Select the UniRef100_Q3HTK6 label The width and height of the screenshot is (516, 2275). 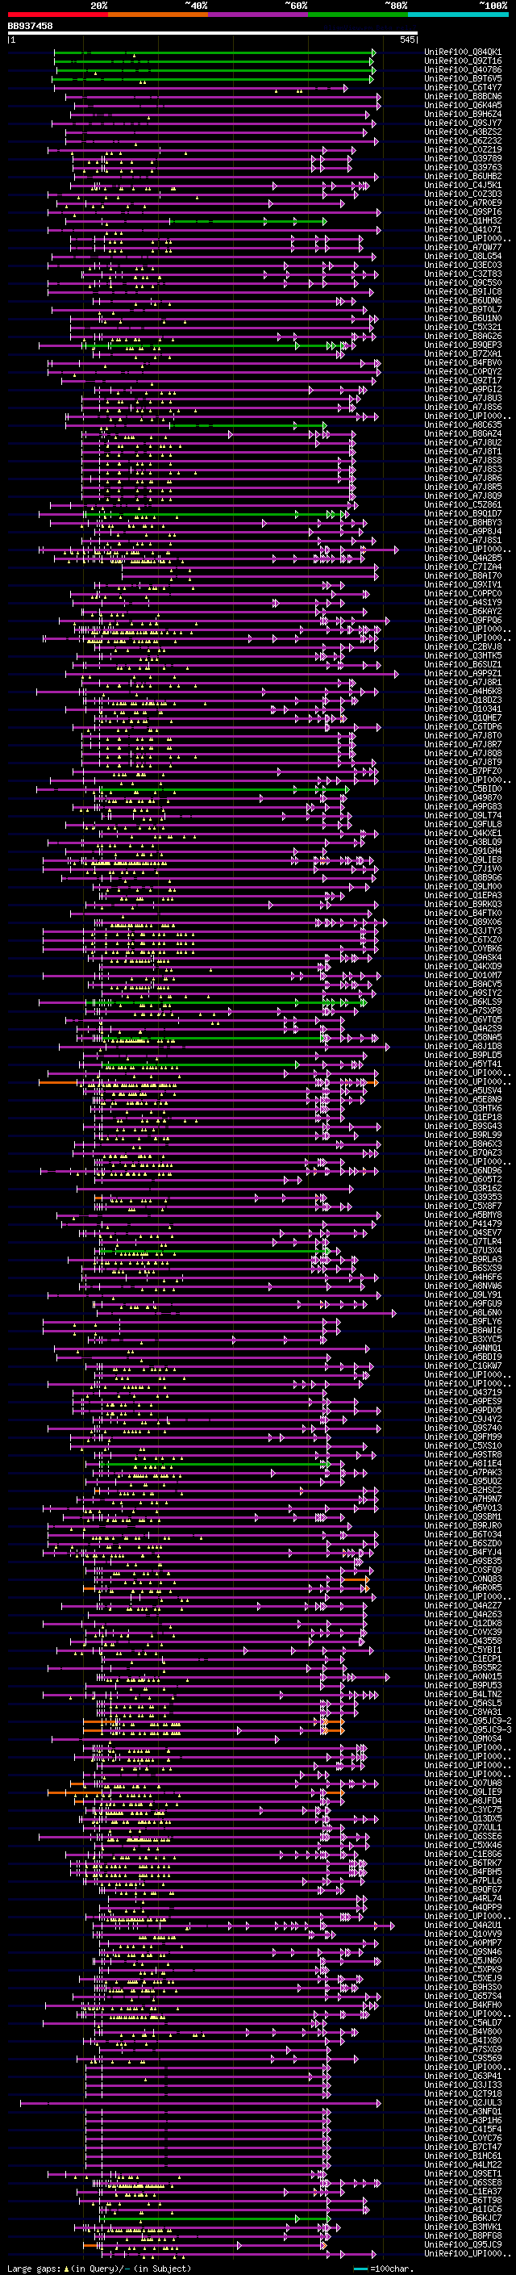tap(463, 1108)
